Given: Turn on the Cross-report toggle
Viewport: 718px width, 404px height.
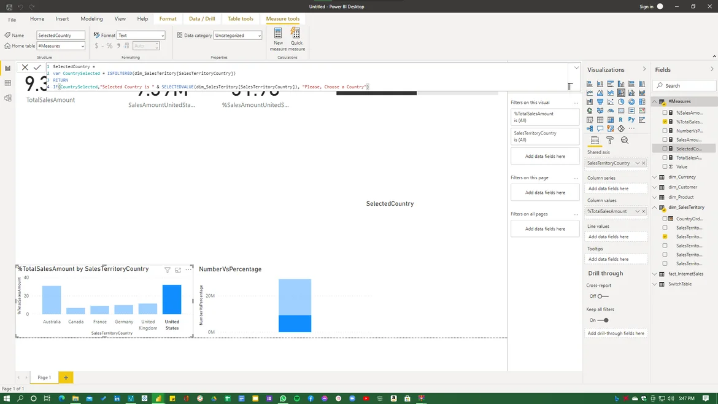Looking at the screenshot, I should pos(603,296).
